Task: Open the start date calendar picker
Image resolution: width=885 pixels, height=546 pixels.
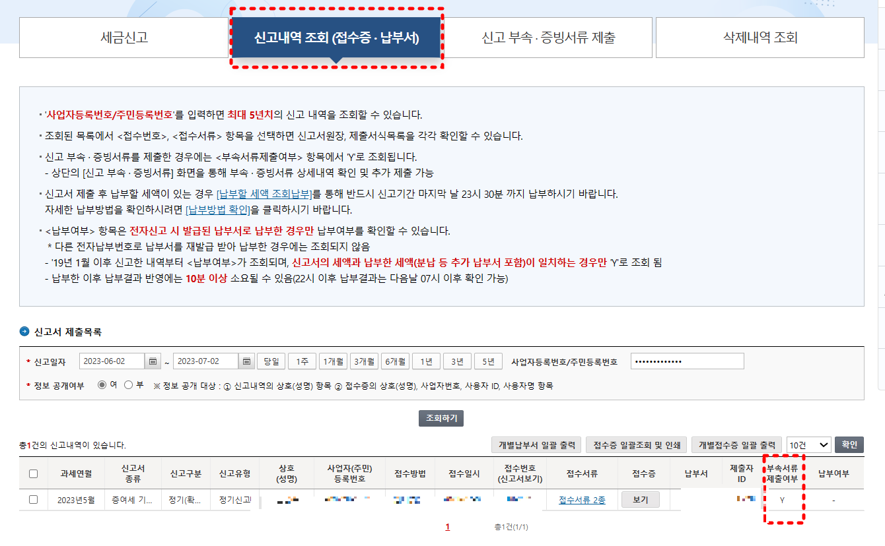Action: 152,361
